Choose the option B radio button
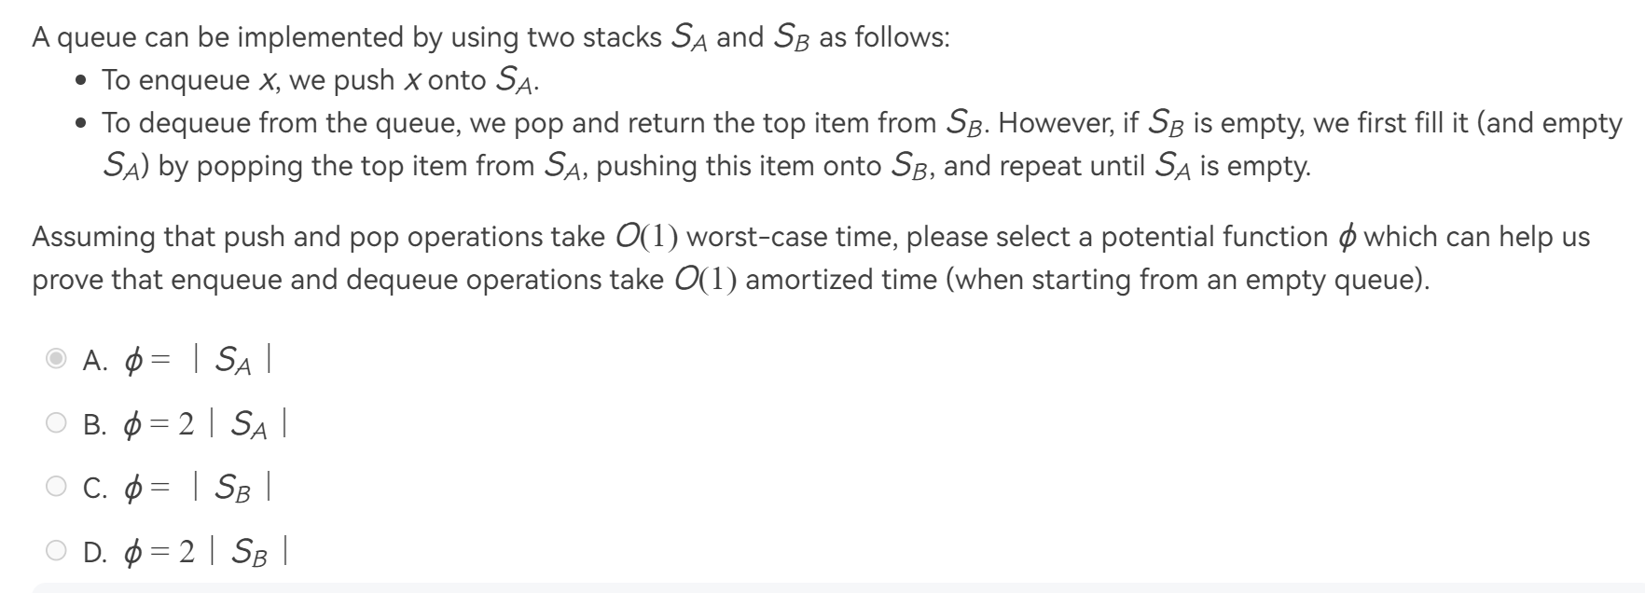Screen dimensions: 1645x593 tap(57, 423)
